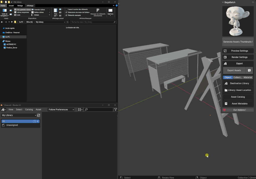This screenshot has height=179, width=256.
Task: Open the Fichier tab in Explorer
Action: click(x=3, y=6)
